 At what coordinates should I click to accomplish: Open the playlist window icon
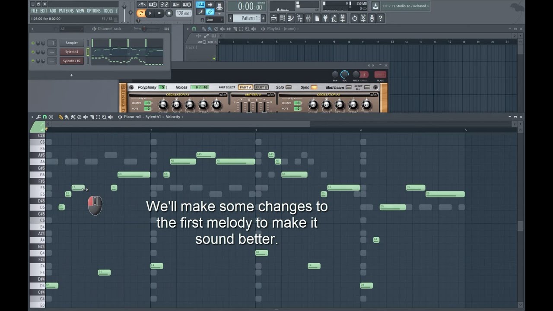pyautogui.click(x=273, y=18)
